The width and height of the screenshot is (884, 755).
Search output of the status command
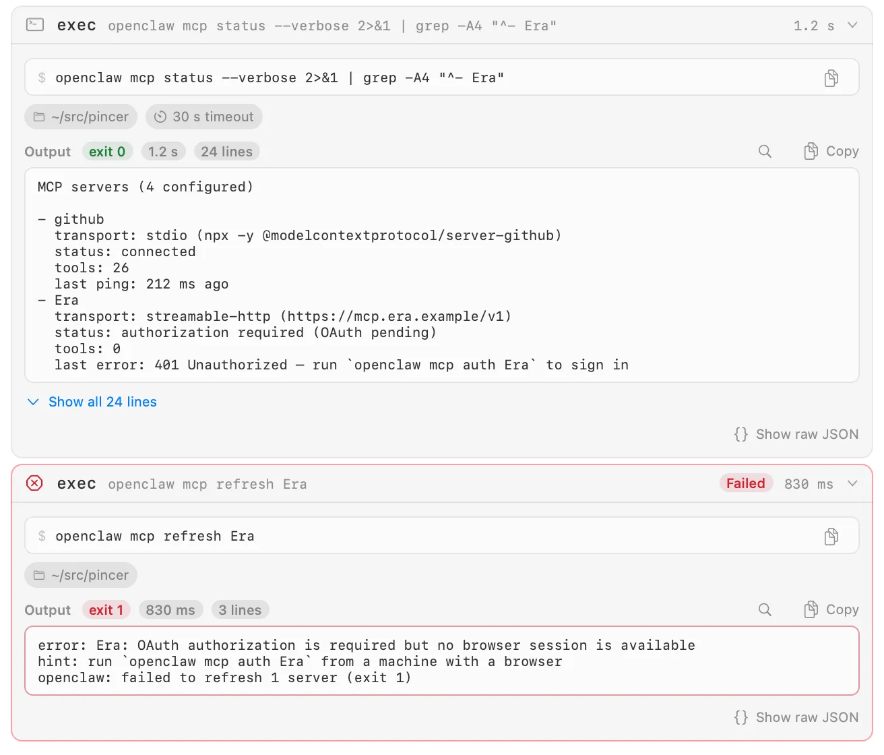765,152
